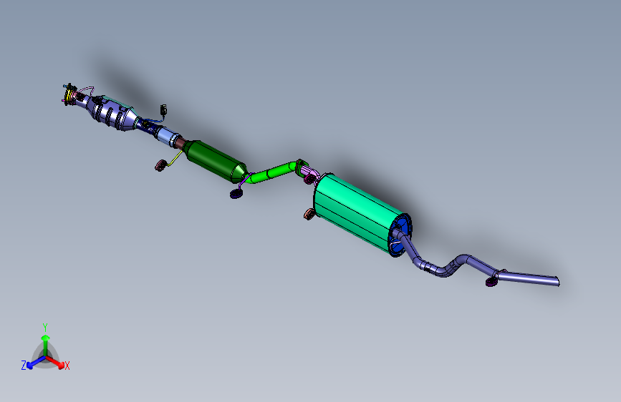This screenshot has width=621, height=402.
Task: Pick the bright green connecting pipe
Action: pyautogui.click(x=271, y=172)
